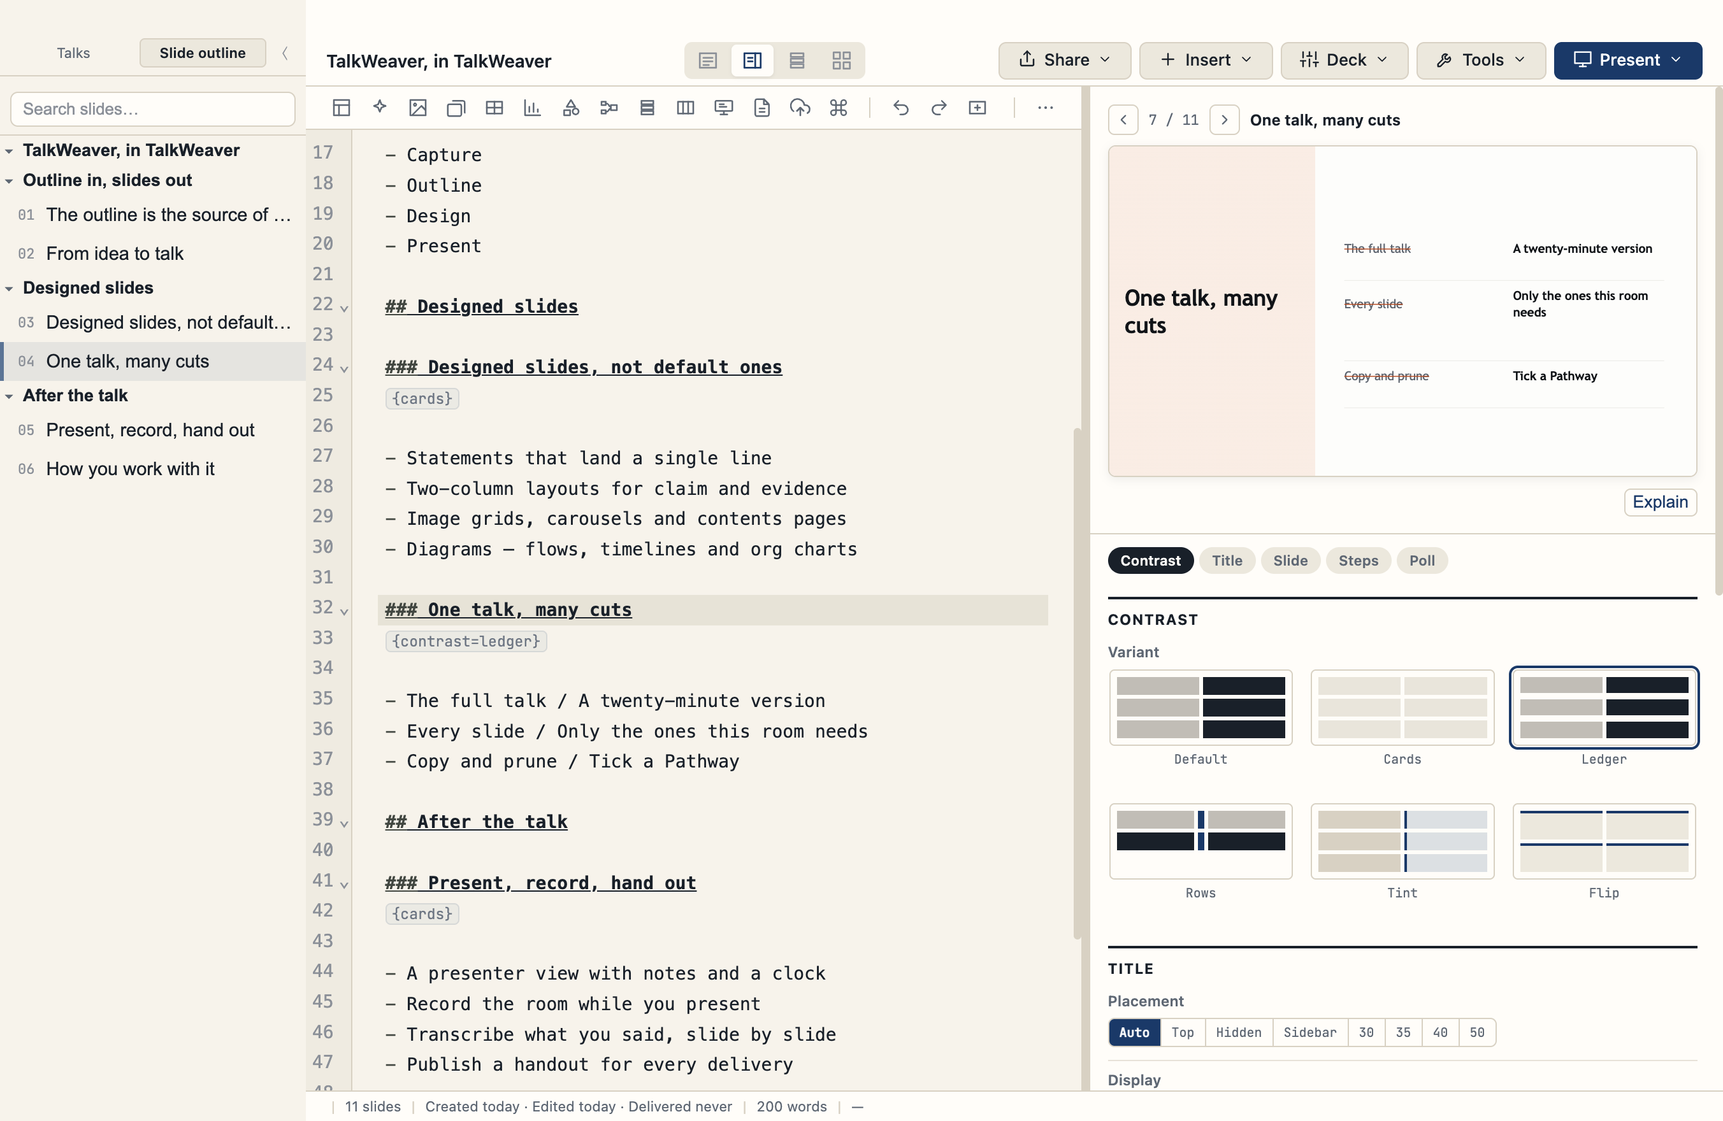Open the Title settings tab
Screen dimensions: 1723x1121
pos(1227,560)
